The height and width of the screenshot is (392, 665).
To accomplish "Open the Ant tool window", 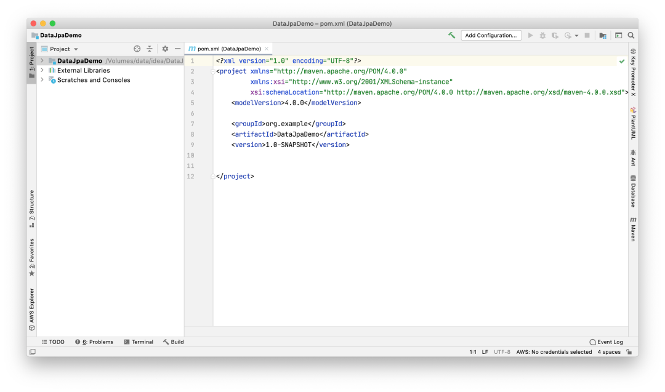I will tap(633, 158).
